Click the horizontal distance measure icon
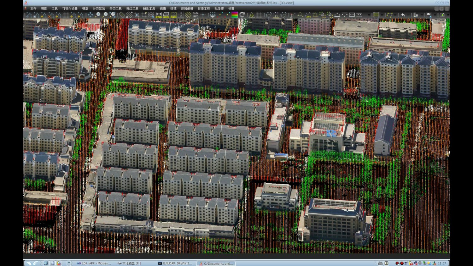The image size is (473, 266). click(x=159, y=15)
